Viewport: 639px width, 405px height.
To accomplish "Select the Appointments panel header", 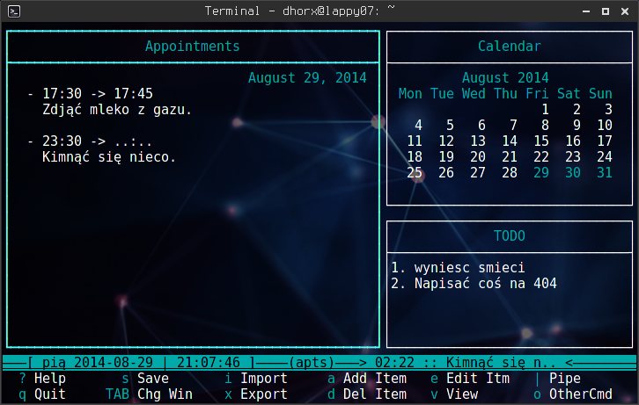I will click(x=193, y=47).
